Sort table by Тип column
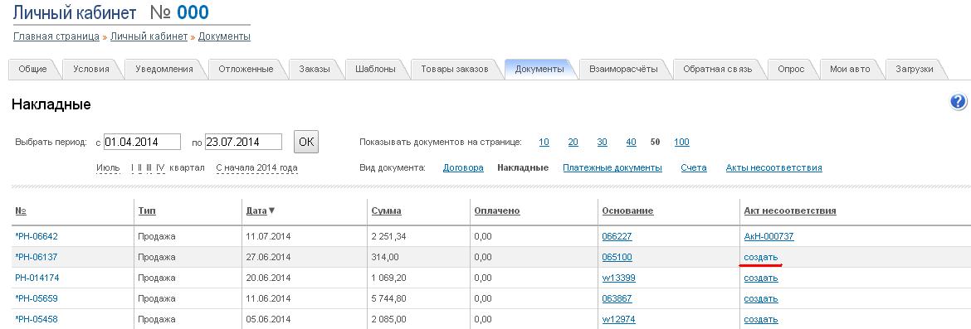 [x=147, y=210]
